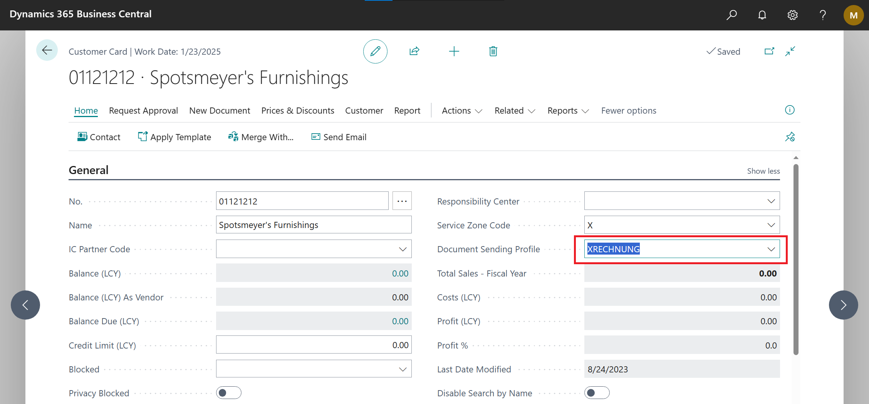The image size is (869, 404).
Task: Open the Balance Due (LCY) 0.00 drilldown
Action: click(x=400, y=321)
